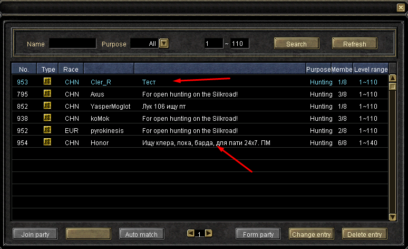Close the party matching window

click(x=401, y=8)
